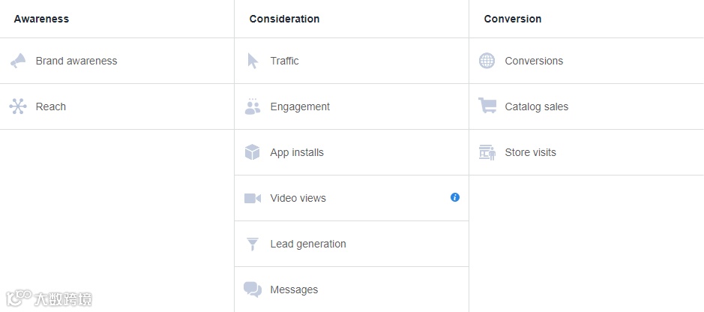Choose the Traffic objective label
The height and width of the screenshot is (312, 704).
pyautogui.click(x=285, y=61)
